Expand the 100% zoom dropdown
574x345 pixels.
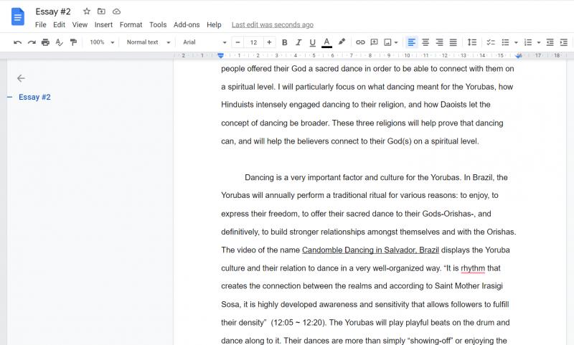(102, 42)
